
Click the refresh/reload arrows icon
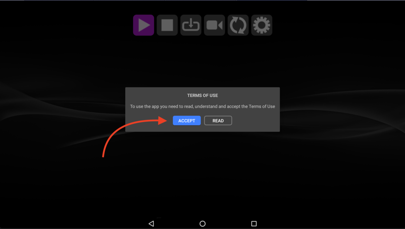[x=238, y=25]
